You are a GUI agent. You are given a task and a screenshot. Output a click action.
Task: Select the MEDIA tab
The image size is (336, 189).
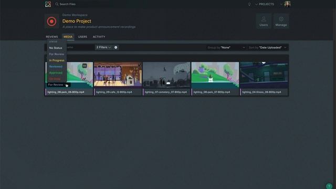[68, 37]
